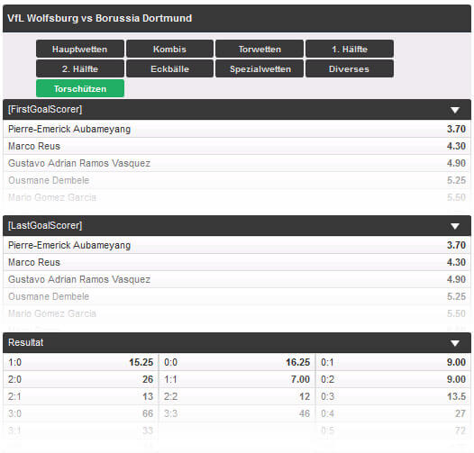Image resolution: width=474 pixels, height=453 pixels.
Task: Bet on result 3:0 at 66
Action: pyautogui.click(x=81, y=413)
